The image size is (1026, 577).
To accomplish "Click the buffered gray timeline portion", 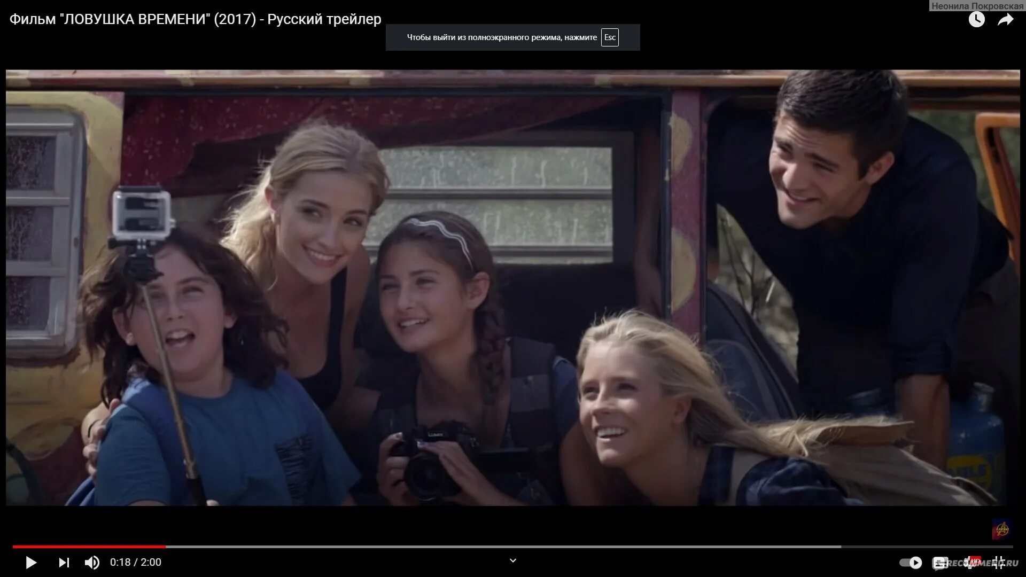I will pyautogui.click(x=502, y=547).
